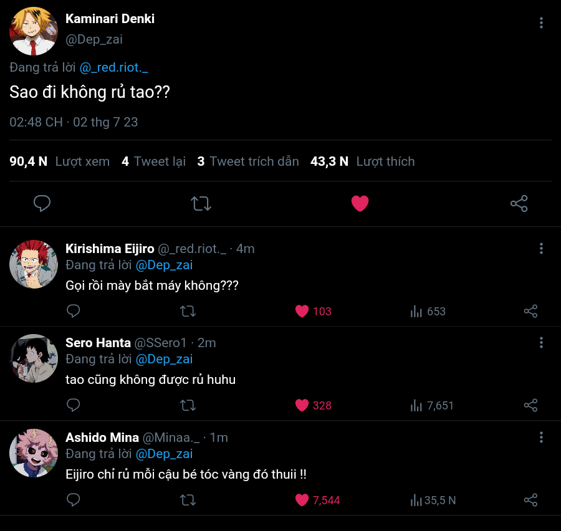Reply to Kaminari Denki's main tweet
This screenshot has width=561, height=531.
[x=42, y=203]
